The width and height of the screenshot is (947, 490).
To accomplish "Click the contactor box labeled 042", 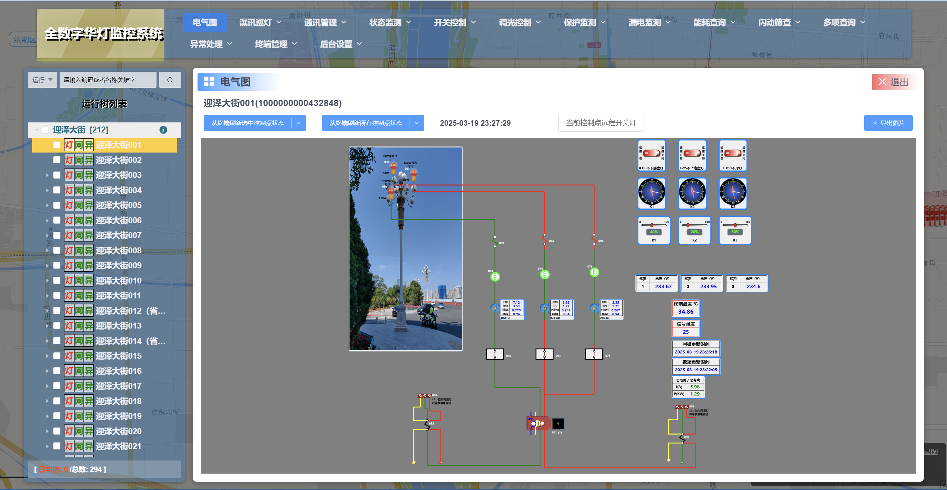I will point(495,354).
